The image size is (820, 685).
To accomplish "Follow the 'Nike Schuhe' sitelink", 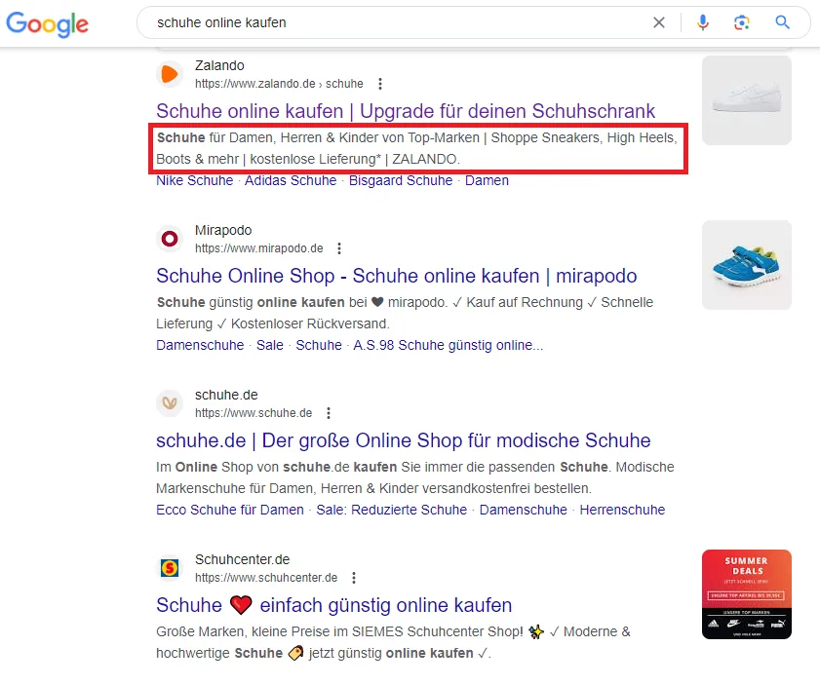I will tap(195, 181).
